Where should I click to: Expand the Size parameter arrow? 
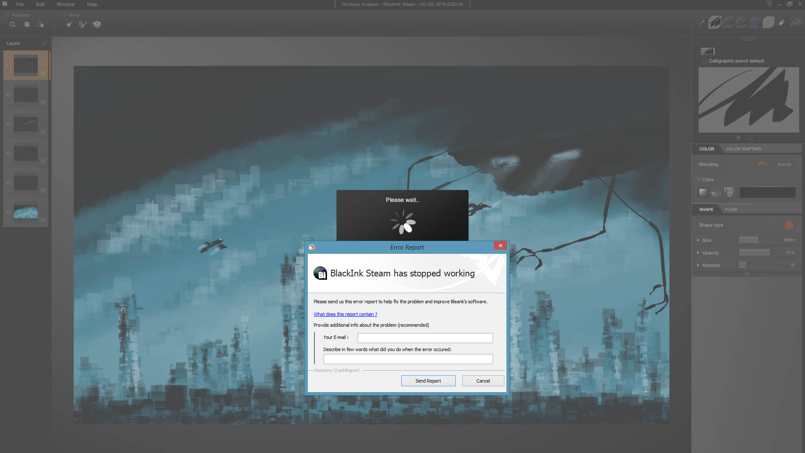pyautogui.click(x=698, y=240)
